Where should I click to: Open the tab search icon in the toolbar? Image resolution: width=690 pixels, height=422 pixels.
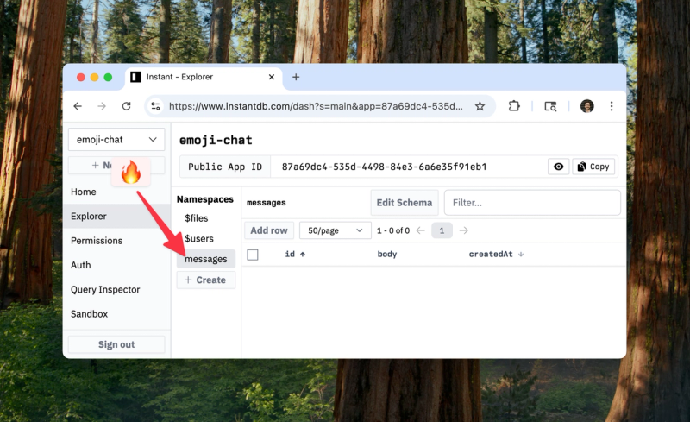click(x=550, y=106)
